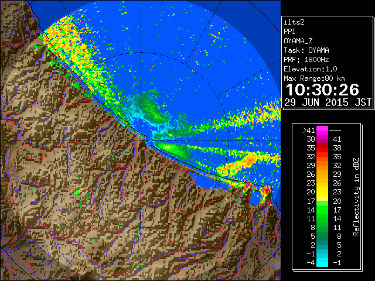The image size is (375, 281).
Task: Click the magenta high-reflectivity echo on the coast
Action: [x=248, y=184]
